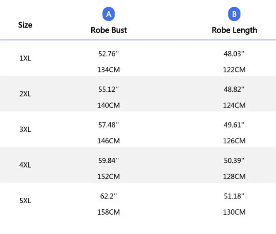
Task: Click the 140CM bust measurement
Action: 109,105
